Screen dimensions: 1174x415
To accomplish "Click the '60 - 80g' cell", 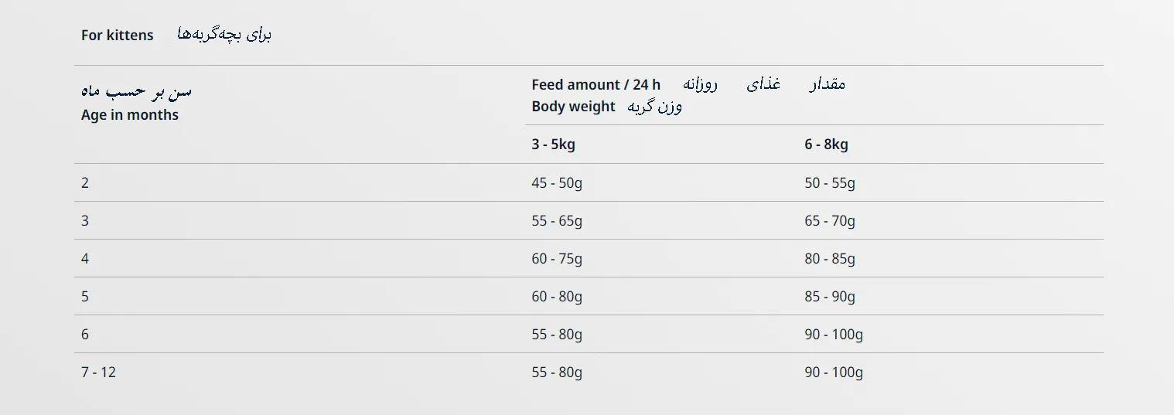I will [557, 297].
